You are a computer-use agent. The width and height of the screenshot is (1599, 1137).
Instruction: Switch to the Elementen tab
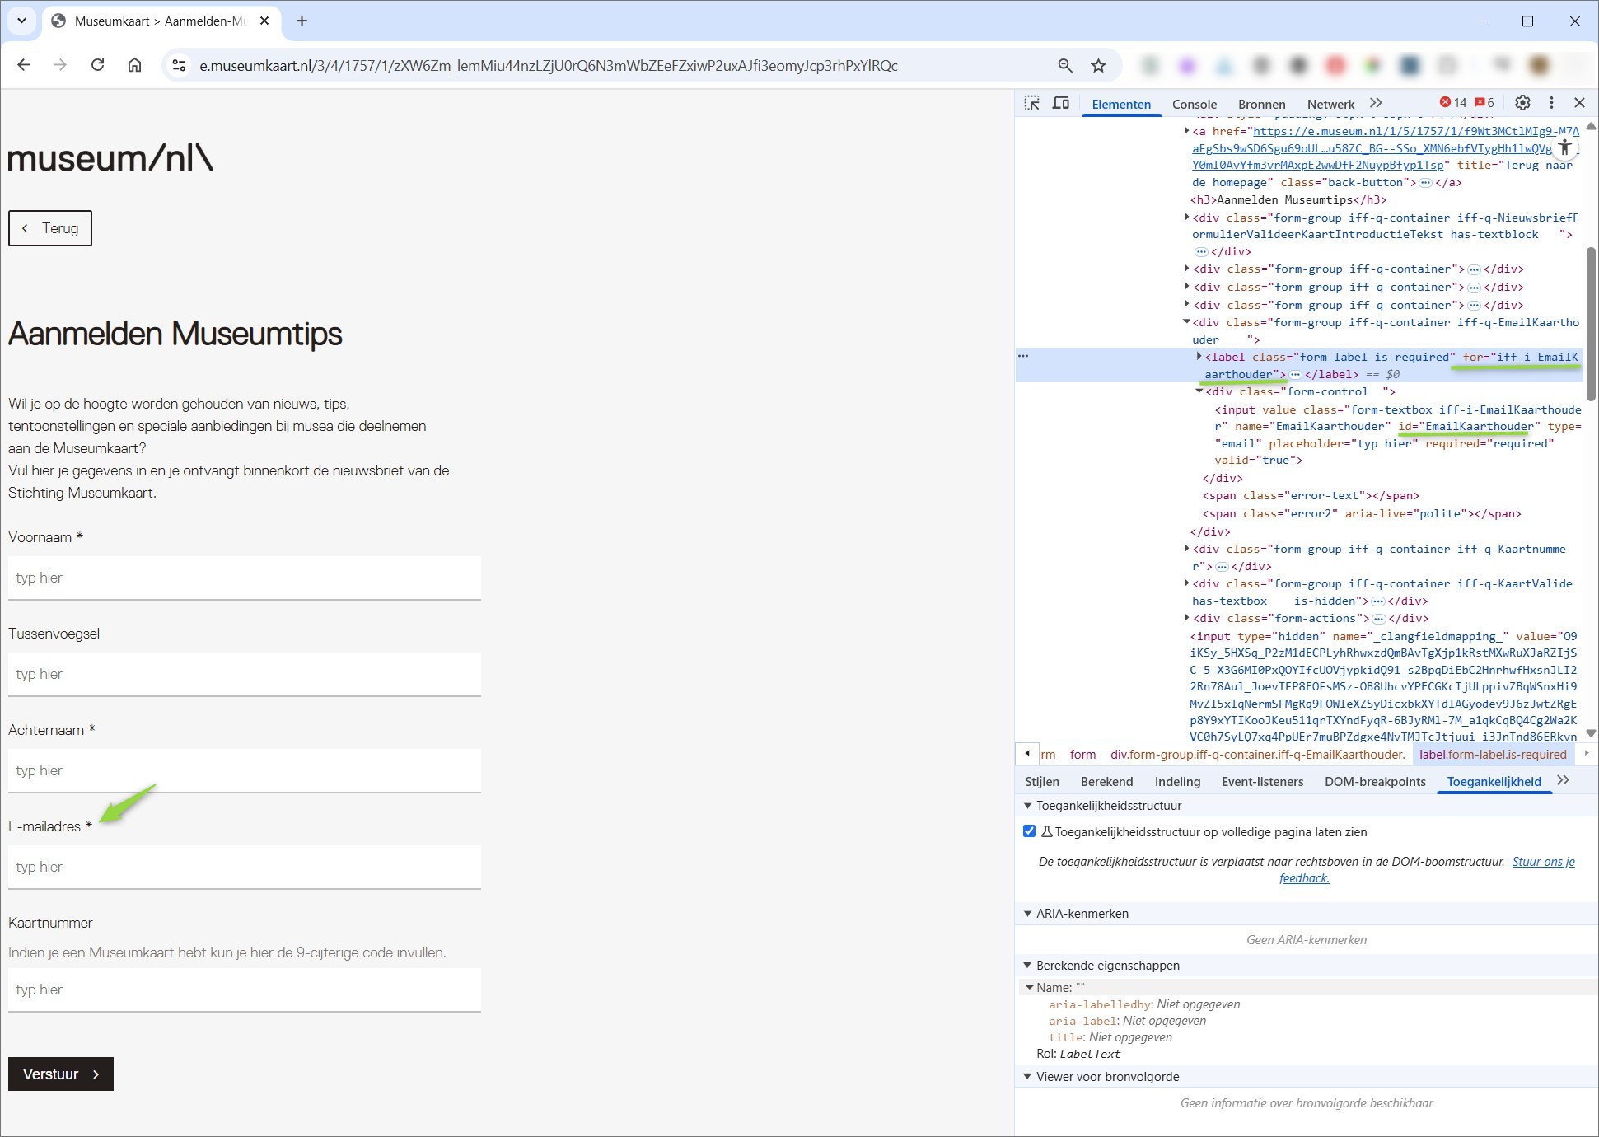click(1121, 104)
